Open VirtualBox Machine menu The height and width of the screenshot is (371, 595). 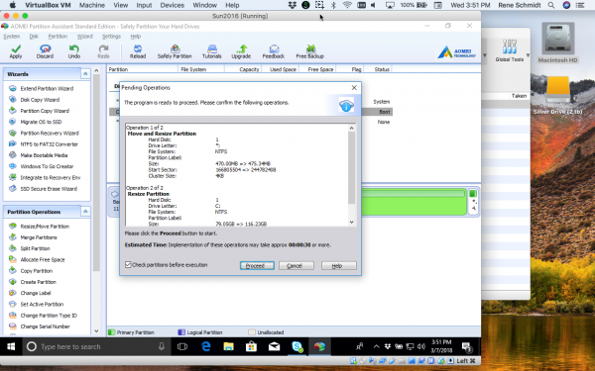(92, 5)
